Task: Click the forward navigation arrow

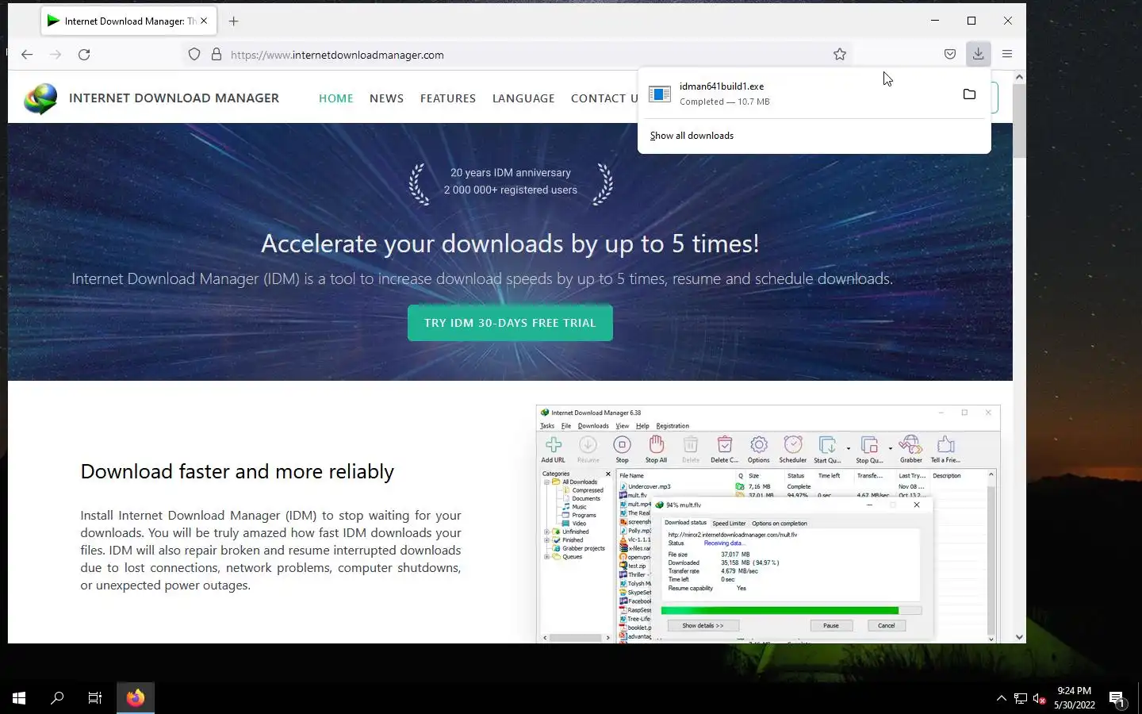Action: coord(56,55)
